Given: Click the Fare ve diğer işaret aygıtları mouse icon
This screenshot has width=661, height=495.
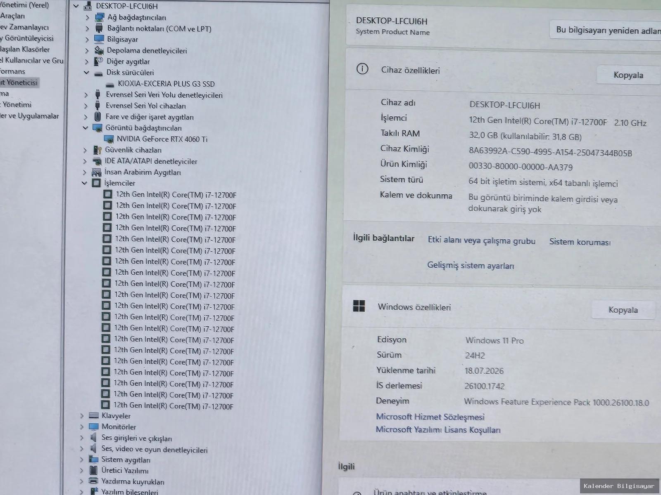Looking at the screenshot, I should click(97, 117).
